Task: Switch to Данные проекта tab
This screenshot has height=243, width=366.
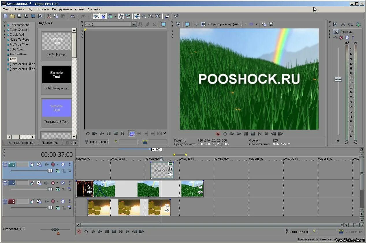Action: click(x=21, y=143)
